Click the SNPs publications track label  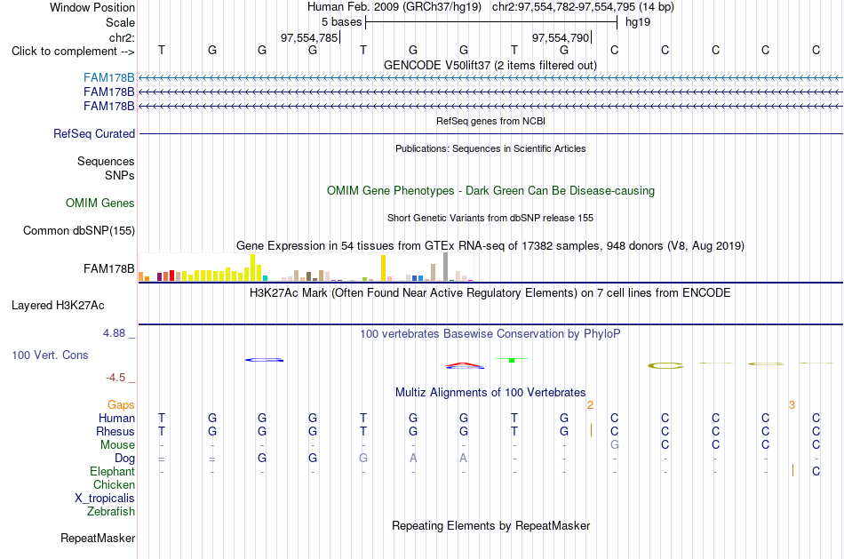click(x=120, y=176)
